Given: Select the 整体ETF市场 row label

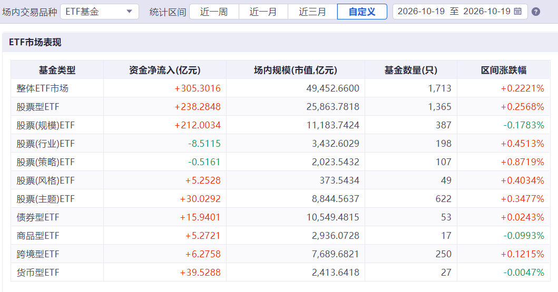Looking at the screenshot, I should tap(42, 88).
